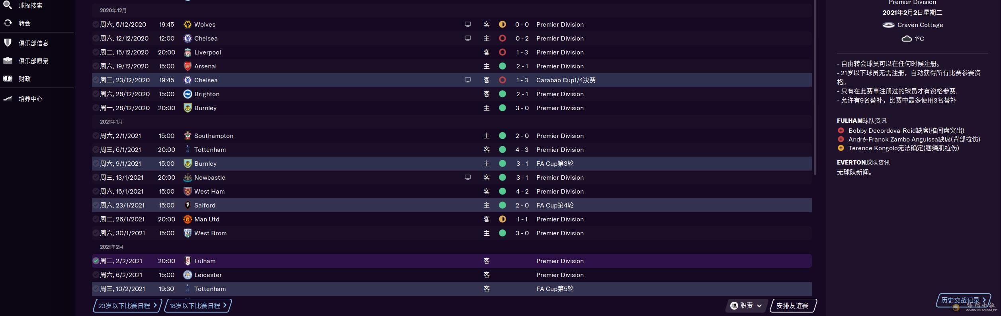Open 培养中心 menu item
1001x316 pixels.
[x=30, y=99]
